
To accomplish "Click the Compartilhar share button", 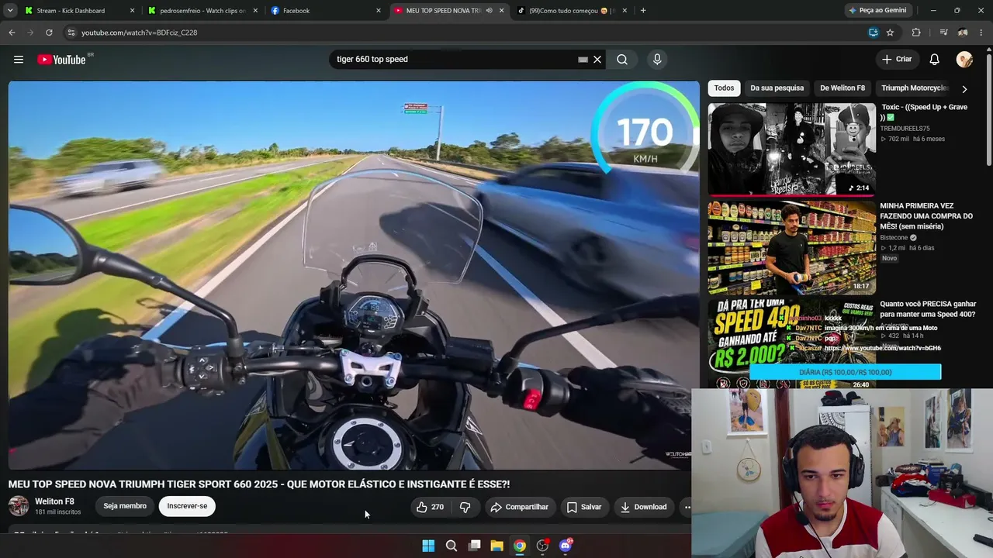I will [519, 507].
